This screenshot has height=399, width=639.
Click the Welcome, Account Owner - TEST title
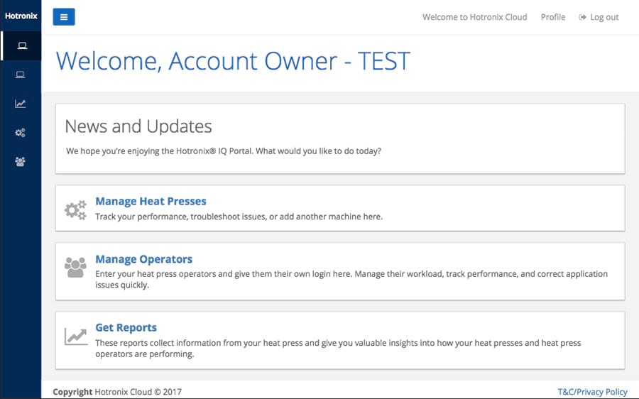233,61
